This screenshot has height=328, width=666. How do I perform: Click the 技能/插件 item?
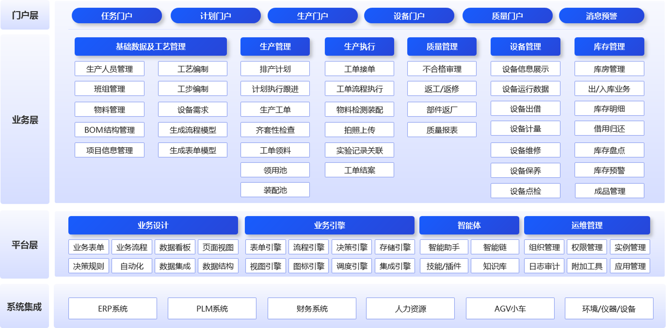point(444,266)
